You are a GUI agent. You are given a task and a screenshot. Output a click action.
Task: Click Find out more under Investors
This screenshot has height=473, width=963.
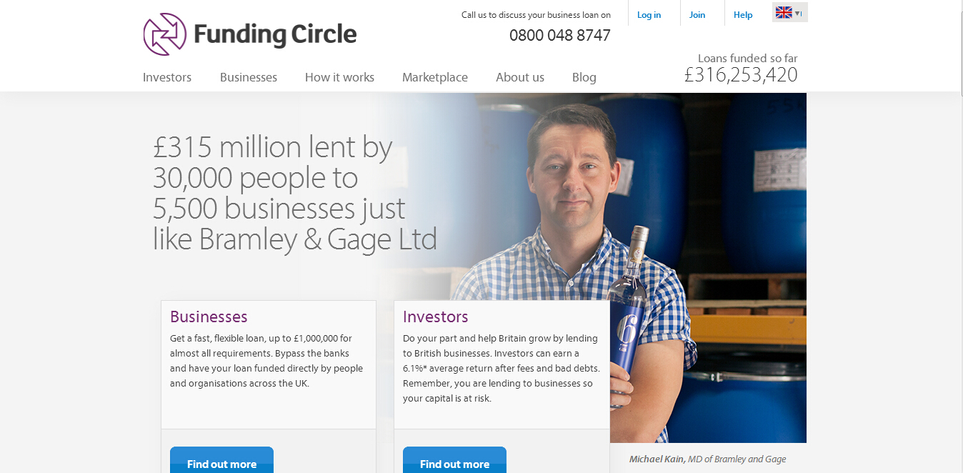[454, 460]
